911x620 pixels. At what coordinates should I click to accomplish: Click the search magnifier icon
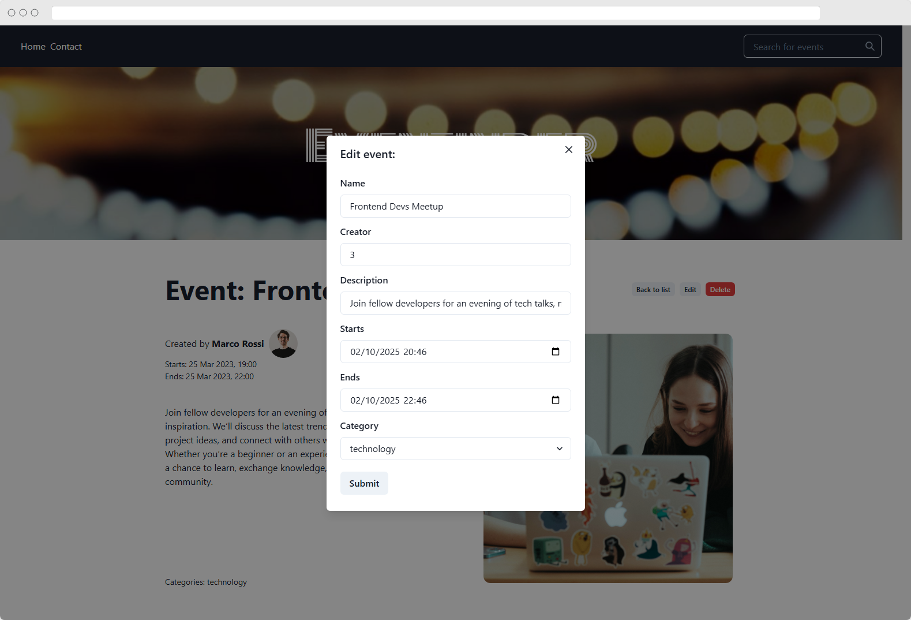[x=870, y=46]
